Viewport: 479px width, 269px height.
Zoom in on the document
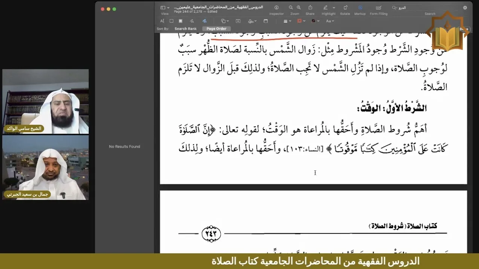click(299, 8)
